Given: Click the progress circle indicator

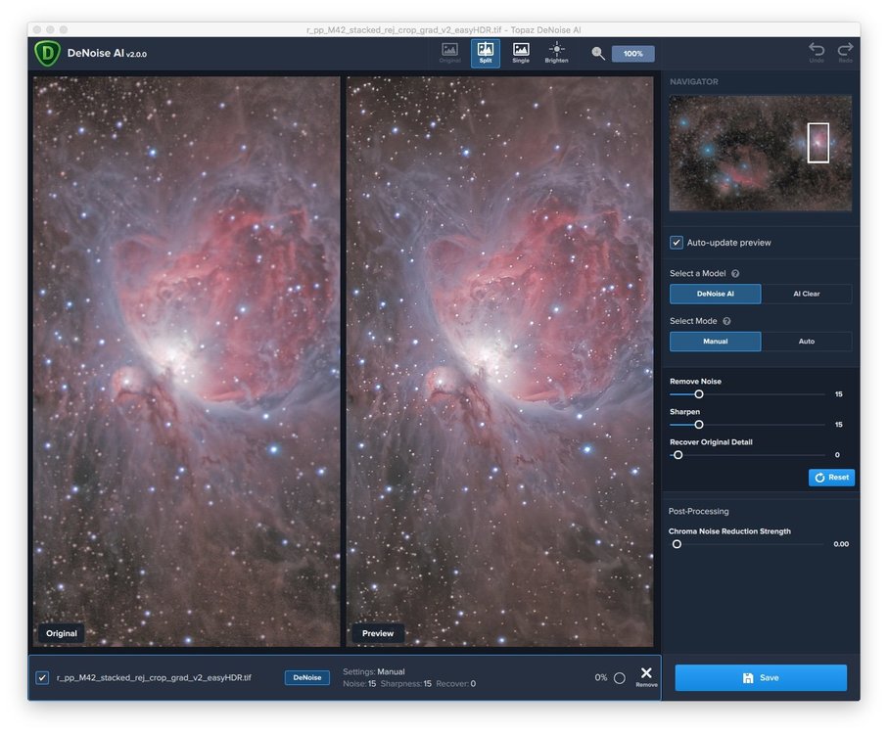Looking at the screenshot, I should 620,678.
